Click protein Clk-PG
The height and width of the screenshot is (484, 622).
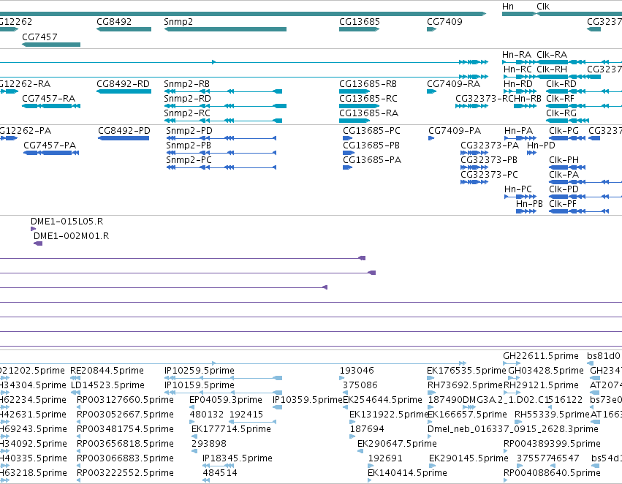pyautogui.click(x=564, y=131)
